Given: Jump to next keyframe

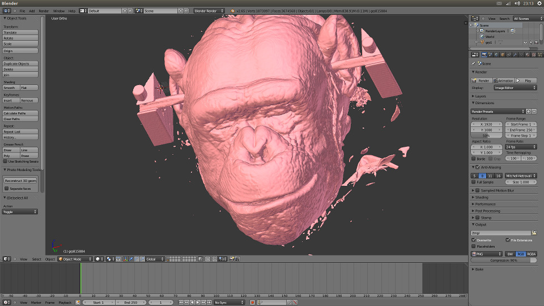Looking at the screenshot, I should coord(203,302).
